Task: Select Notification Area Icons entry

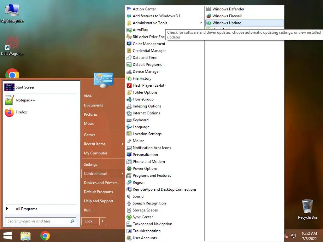Action: point(165,148)
